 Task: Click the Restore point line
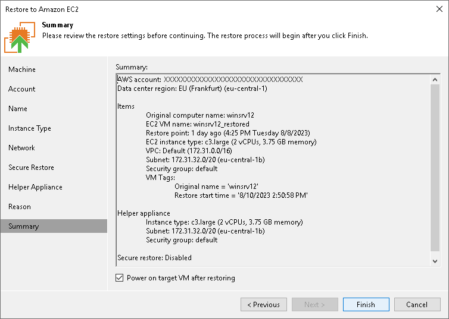228,133
